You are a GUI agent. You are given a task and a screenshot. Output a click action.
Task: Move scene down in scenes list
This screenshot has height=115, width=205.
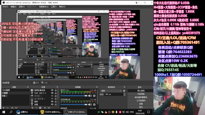point(16,108)
